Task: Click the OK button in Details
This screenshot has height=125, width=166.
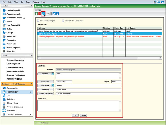Action: (75, 115)
